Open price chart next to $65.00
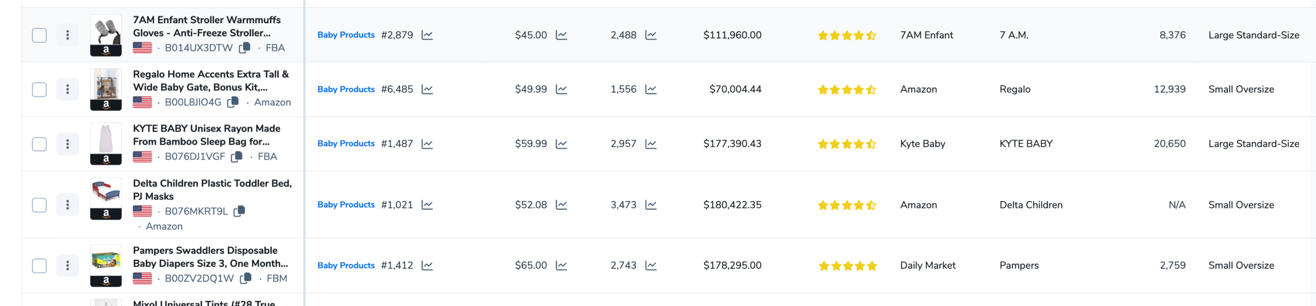The width and height of the screenshot is (1316, 306). tap(561, 265)
